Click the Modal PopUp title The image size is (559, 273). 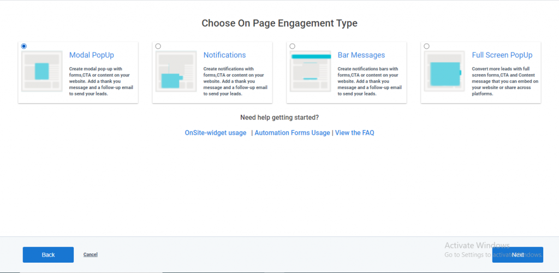tap(92, 55)
